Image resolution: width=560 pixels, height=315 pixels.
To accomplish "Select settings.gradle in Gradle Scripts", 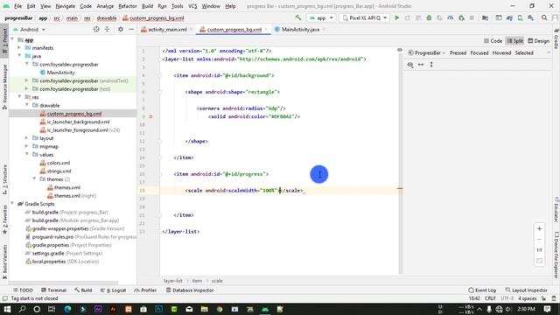I will coord(48,253).
